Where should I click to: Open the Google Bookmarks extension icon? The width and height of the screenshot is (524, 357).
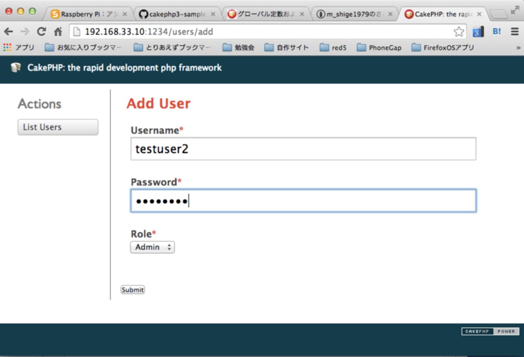pos(478,31)
